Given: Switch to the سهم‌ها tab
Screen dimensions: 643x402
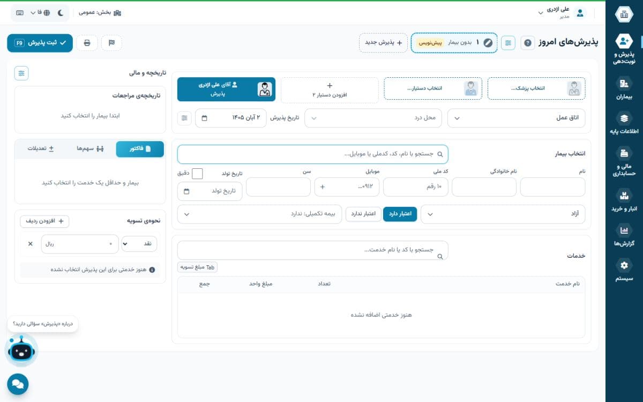Looking at the screenshot, I should pos(89,148).
